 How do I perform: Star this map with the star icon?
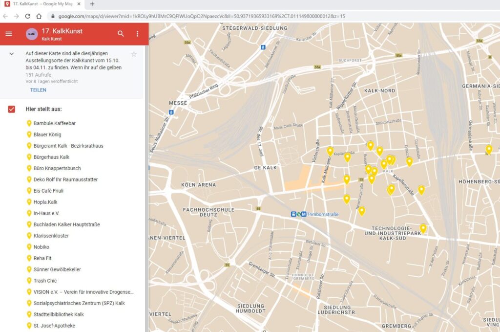tap(134, 54)
